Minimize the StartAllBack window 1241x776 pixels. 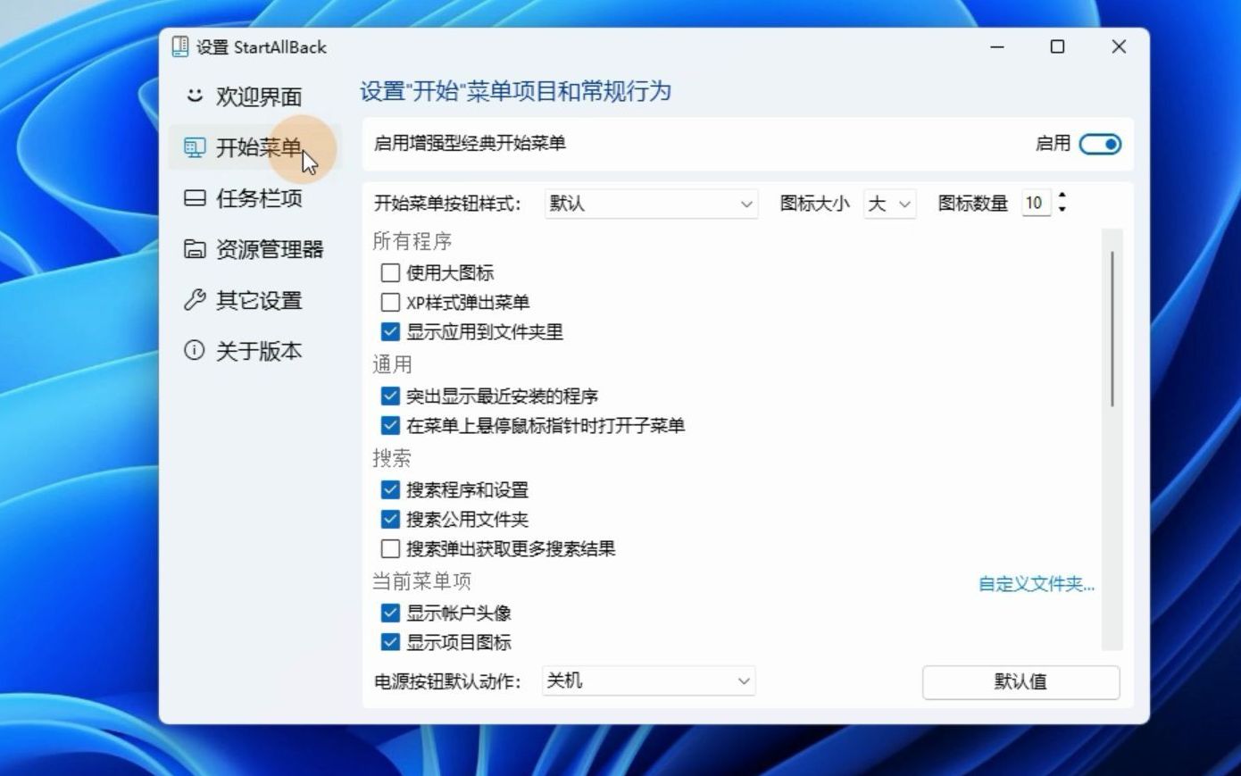coord(997,47)
